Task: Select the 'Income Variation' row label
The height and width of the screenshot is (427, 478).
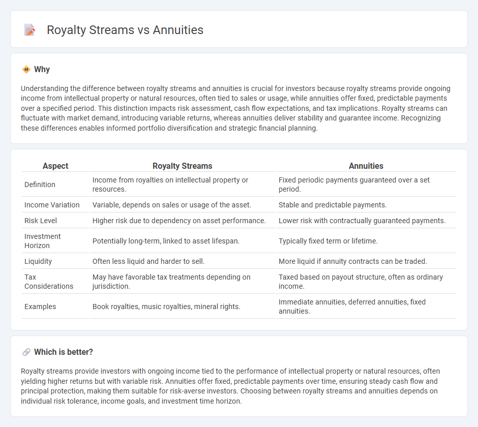Action: [52, 205]
